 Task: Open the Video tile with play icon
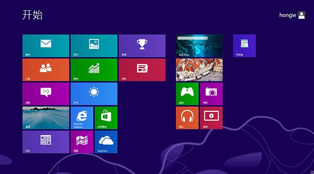(211, 118)
